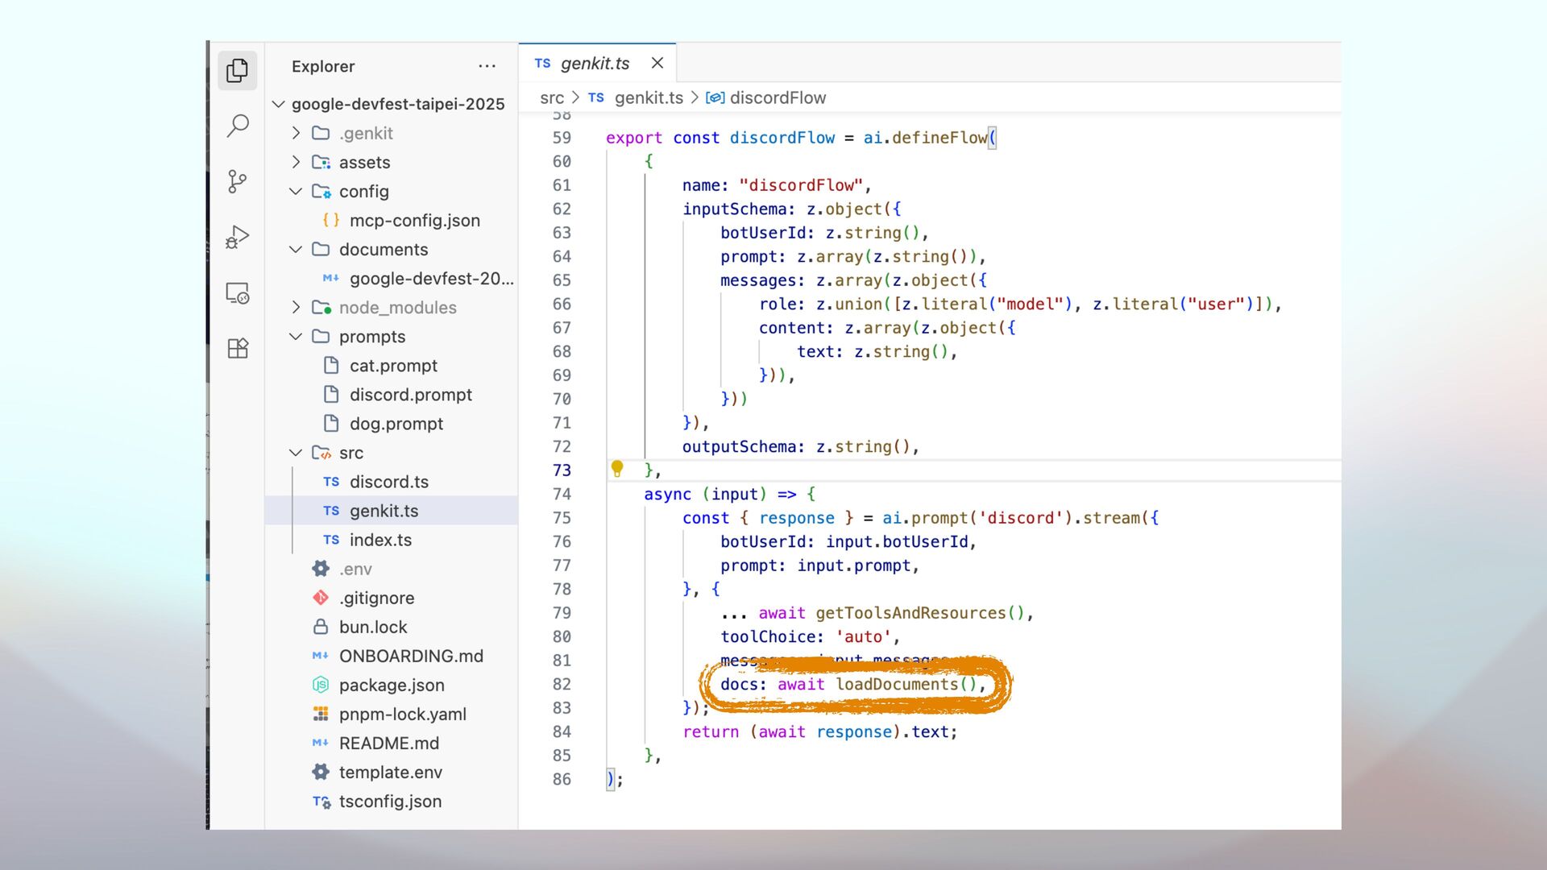Collapse the prompts folder

(296, 337)
